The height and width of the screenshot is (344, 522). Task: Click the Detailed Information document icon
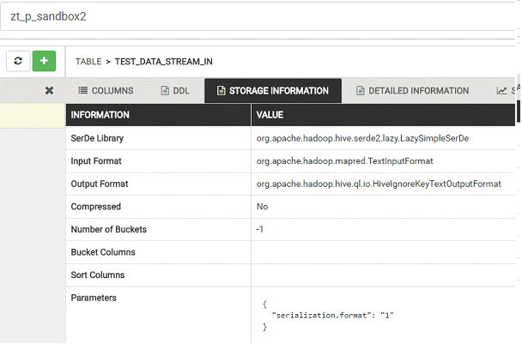[x=361, y=91]
